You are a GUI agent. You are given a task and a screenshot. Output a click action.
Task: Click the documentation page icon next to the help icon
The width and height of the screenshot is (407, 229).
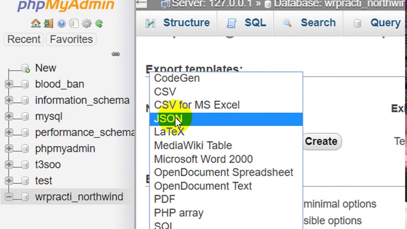(x=74, y=23)
